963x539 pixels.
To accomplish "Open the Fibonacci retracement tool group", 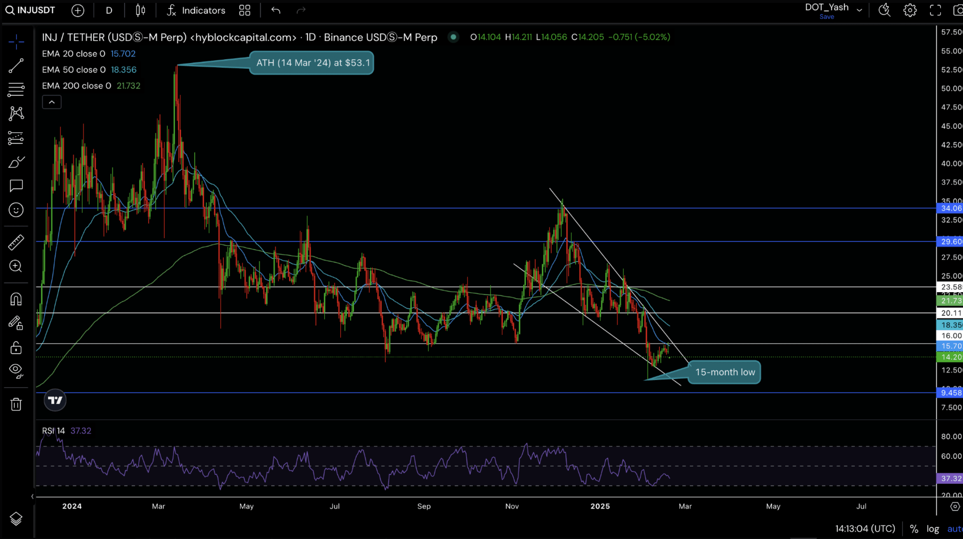I will pyautogui.click(x=16, y=89).
